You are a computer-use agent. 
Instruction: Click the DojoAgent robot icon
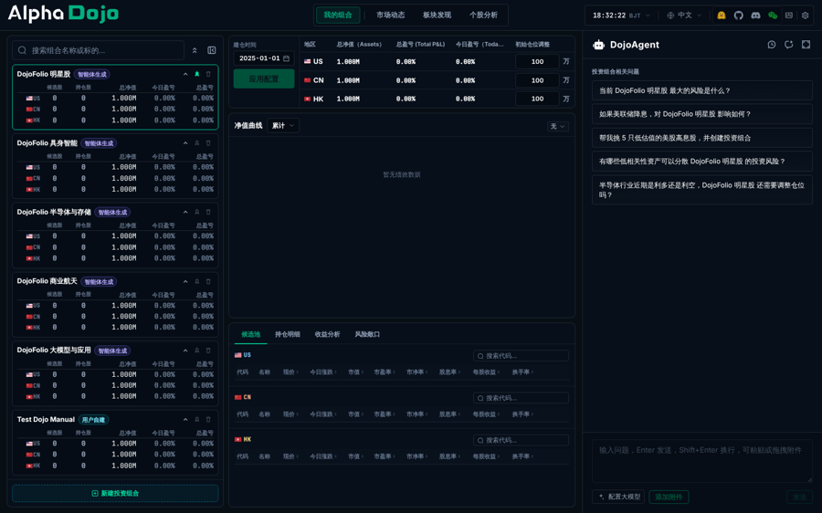(598, 45)
